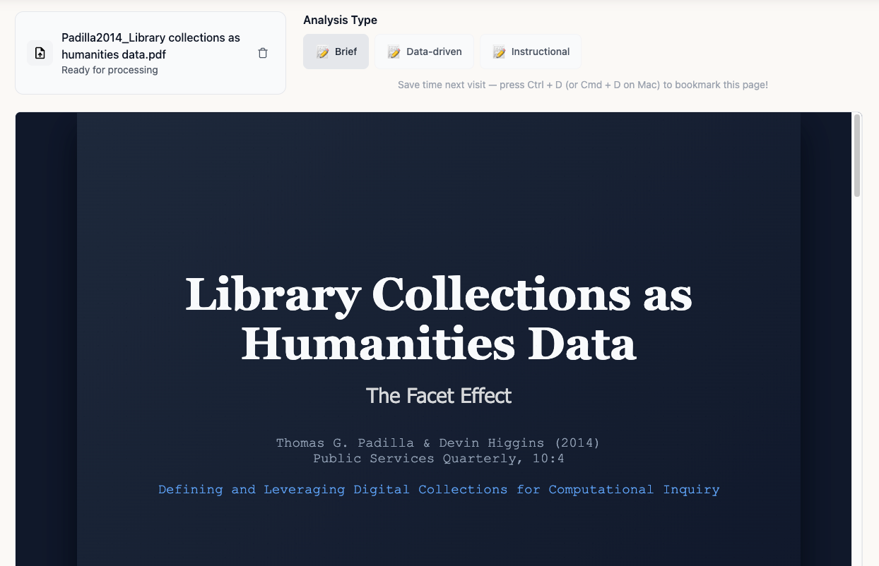This screenshot has width=879, height=566.
Task: Open the Defining and Leveraging Digital Collections link
Action: tap(438, 489)
